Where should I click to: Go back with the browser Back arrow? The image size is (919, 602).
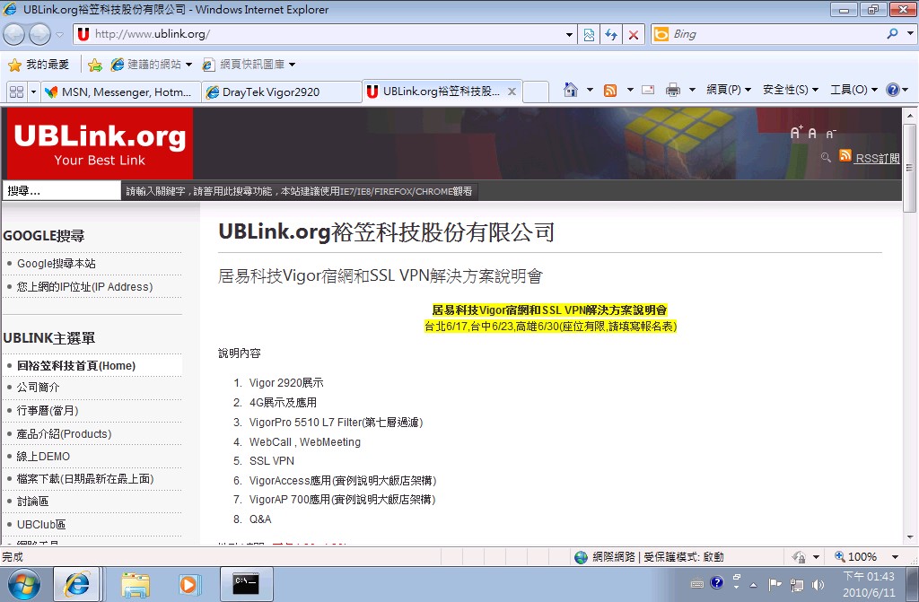(x=13, y=35)
